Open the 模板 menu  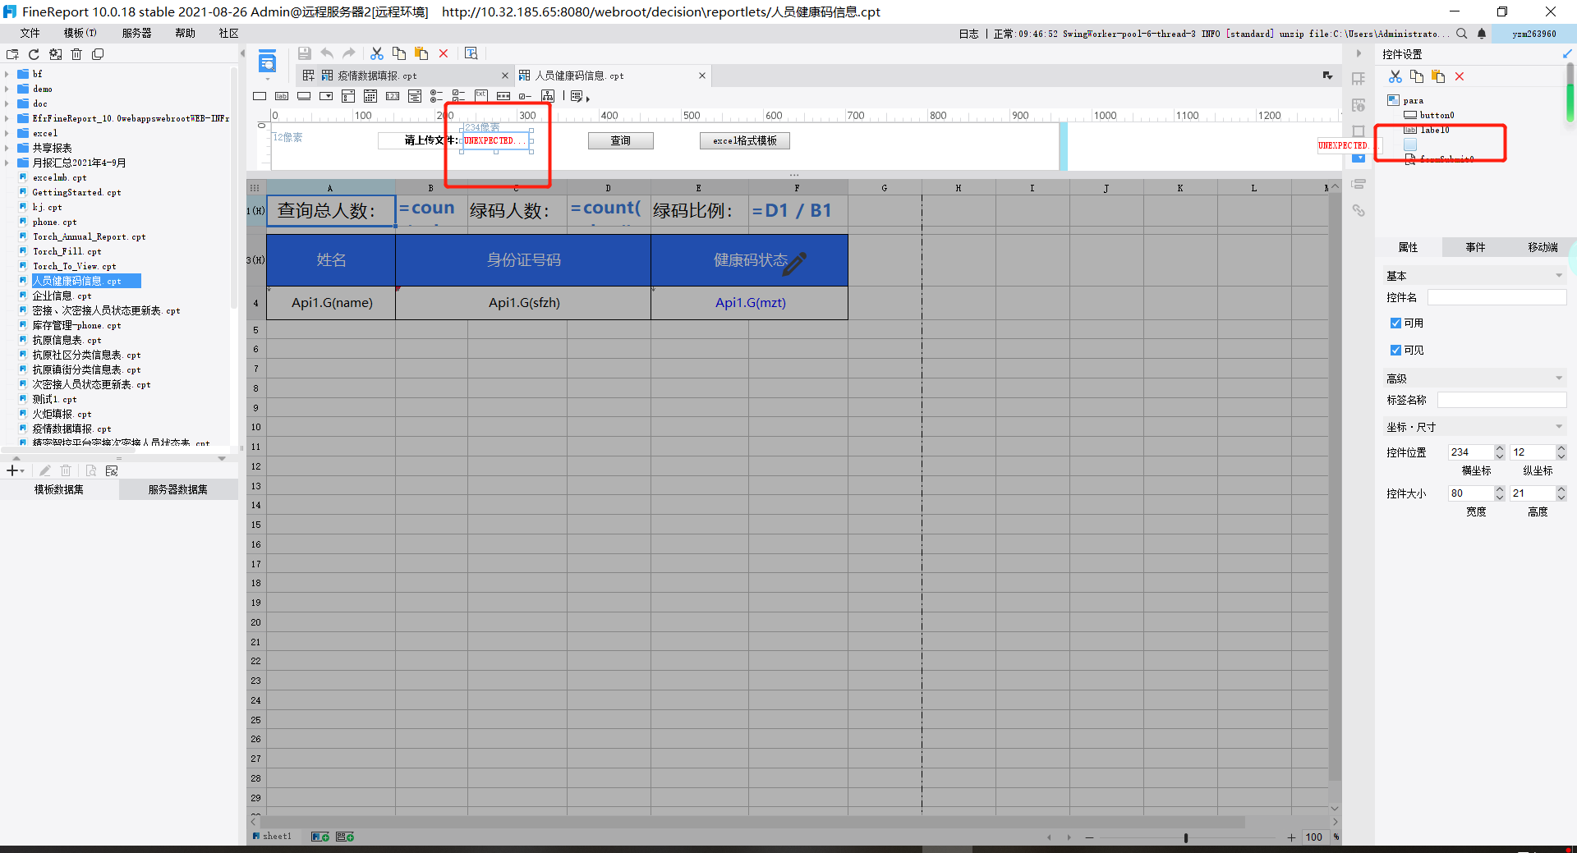(x=80, y=33)
